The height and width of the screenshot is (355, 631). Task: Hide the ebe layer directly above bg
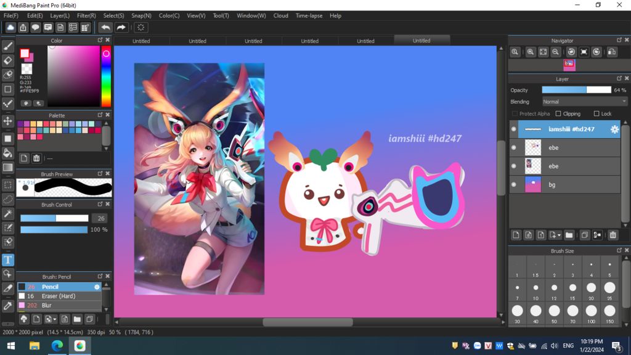(x=513, y=166)
